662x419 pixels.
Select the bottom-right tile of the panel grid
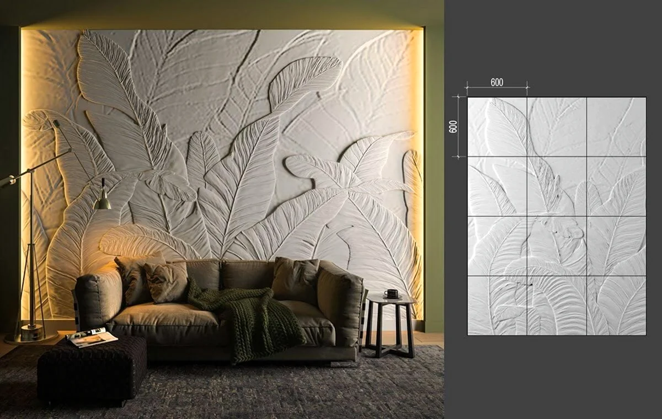pyautogui.click(x=616, y=305)
